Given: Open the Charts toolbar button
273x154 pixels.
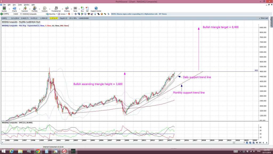Looking at the screenshot, I should pos(14,9).
